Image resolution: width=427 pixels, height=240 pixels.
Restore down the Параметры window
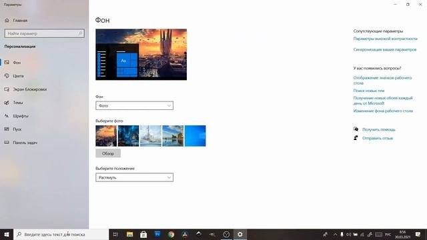[x=408, y=5]
